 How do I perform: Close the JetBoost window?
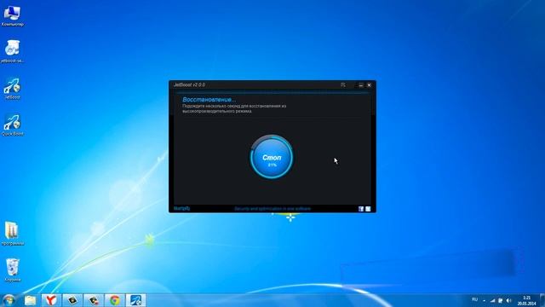(x=369, y=85)
